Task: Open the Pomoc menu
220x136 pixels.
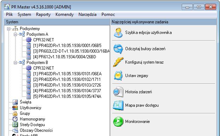Action: tap(108, 14)
